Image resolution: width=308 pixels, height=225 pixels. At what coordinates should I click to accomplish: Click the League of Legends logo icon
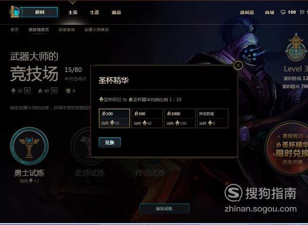[15, 12]
